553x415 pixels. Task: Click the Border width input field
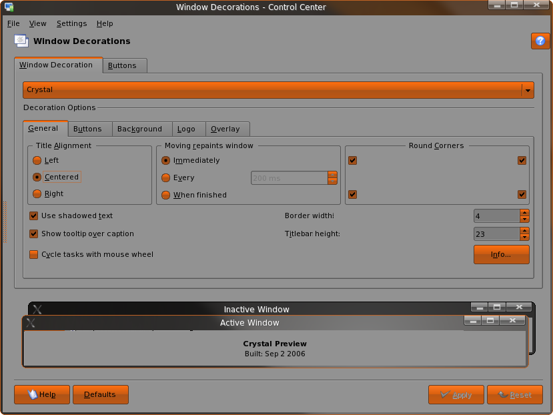496,216
